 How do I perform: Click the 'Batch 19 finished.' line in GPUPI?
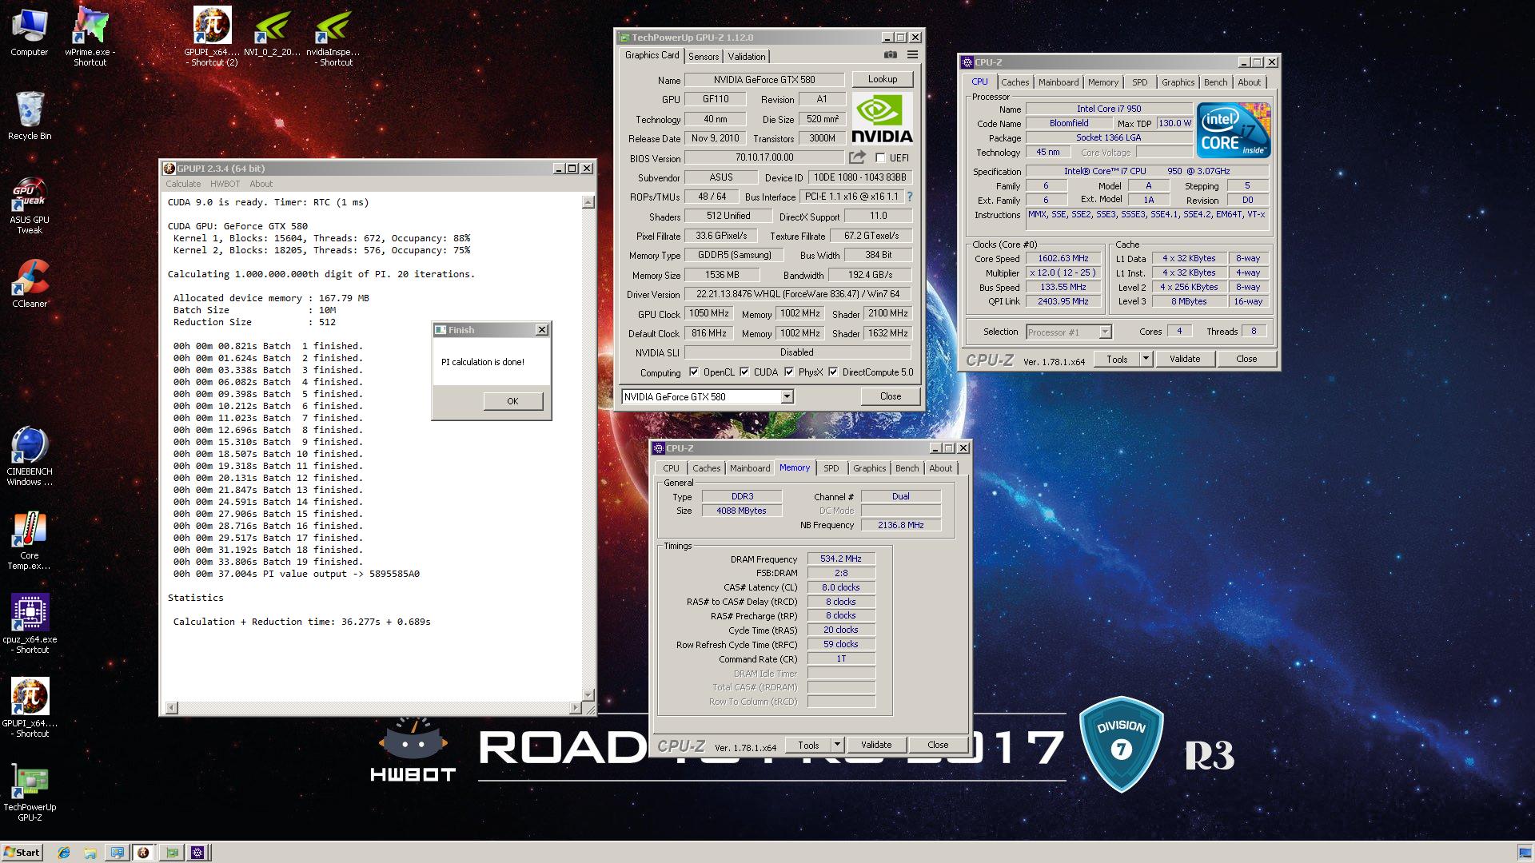(268, 562)
